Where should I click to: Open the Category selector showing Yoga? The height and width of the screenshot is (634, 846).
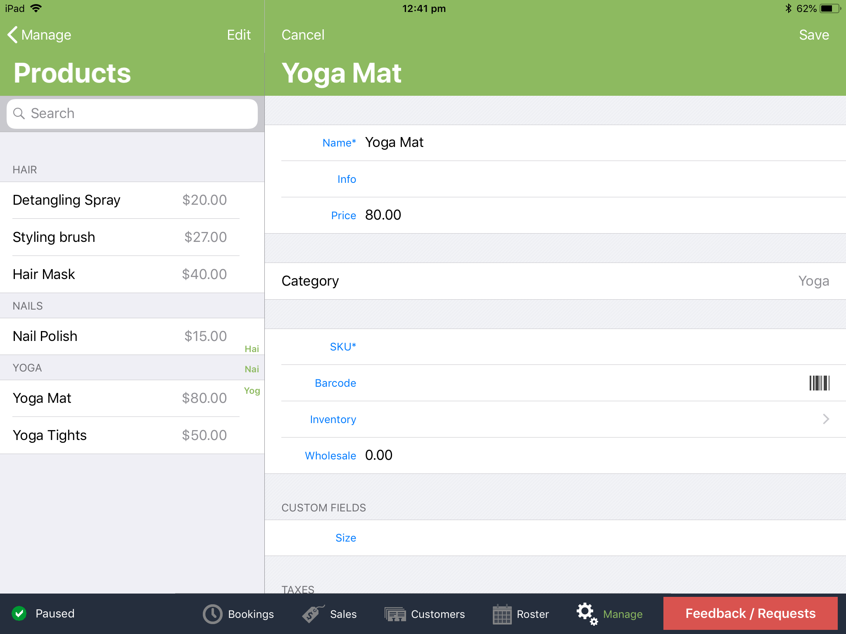[554, 281]
